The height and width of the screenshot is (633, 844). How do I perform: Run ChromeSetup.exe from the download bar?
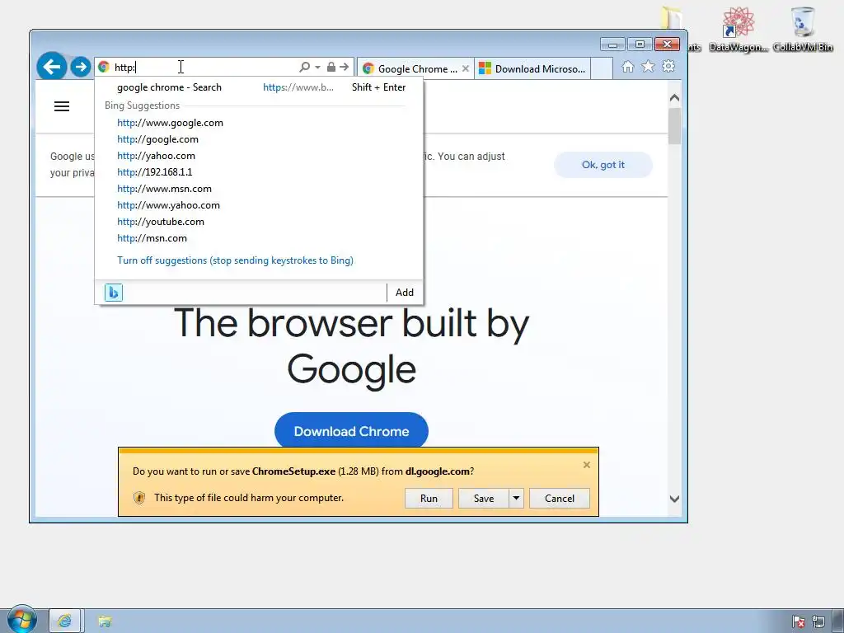429,499
